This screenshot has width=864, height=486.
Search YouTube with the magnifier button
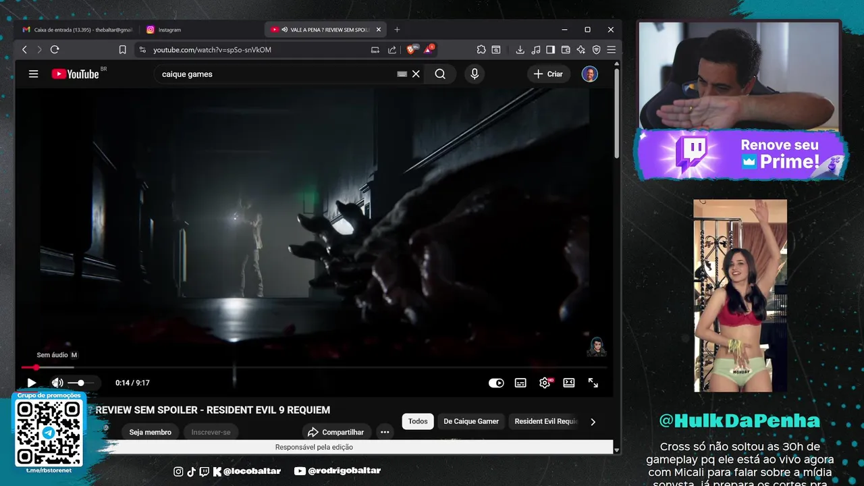point(440,74)
